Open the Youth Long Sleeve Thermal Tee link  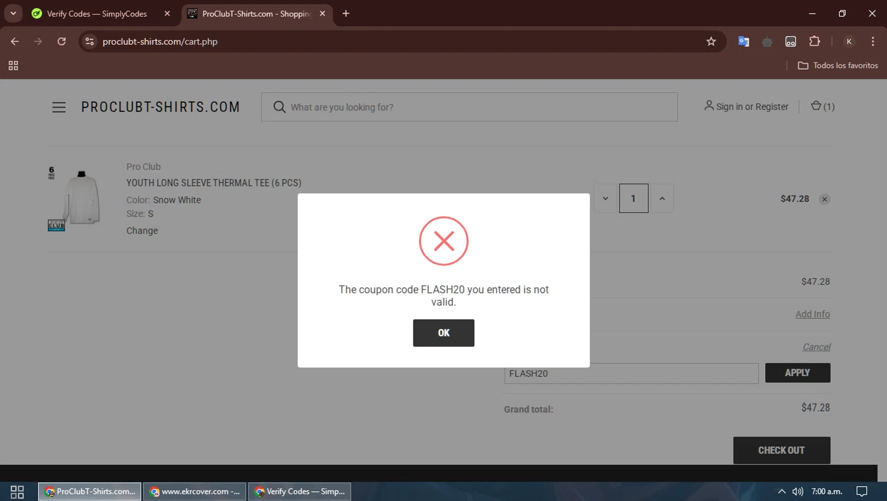pyautogui.click(x=214, y=183)
